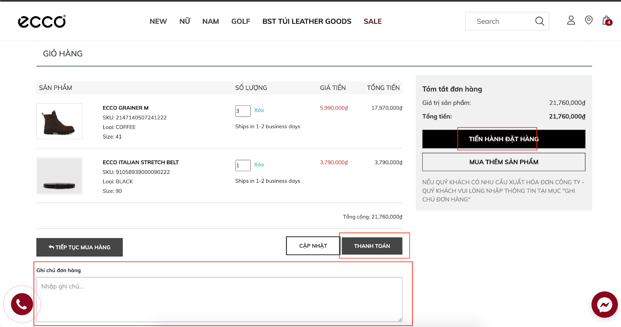Click the Size: 90 text
This screenshot has width=621, height=327.
(x=112, y=191)
